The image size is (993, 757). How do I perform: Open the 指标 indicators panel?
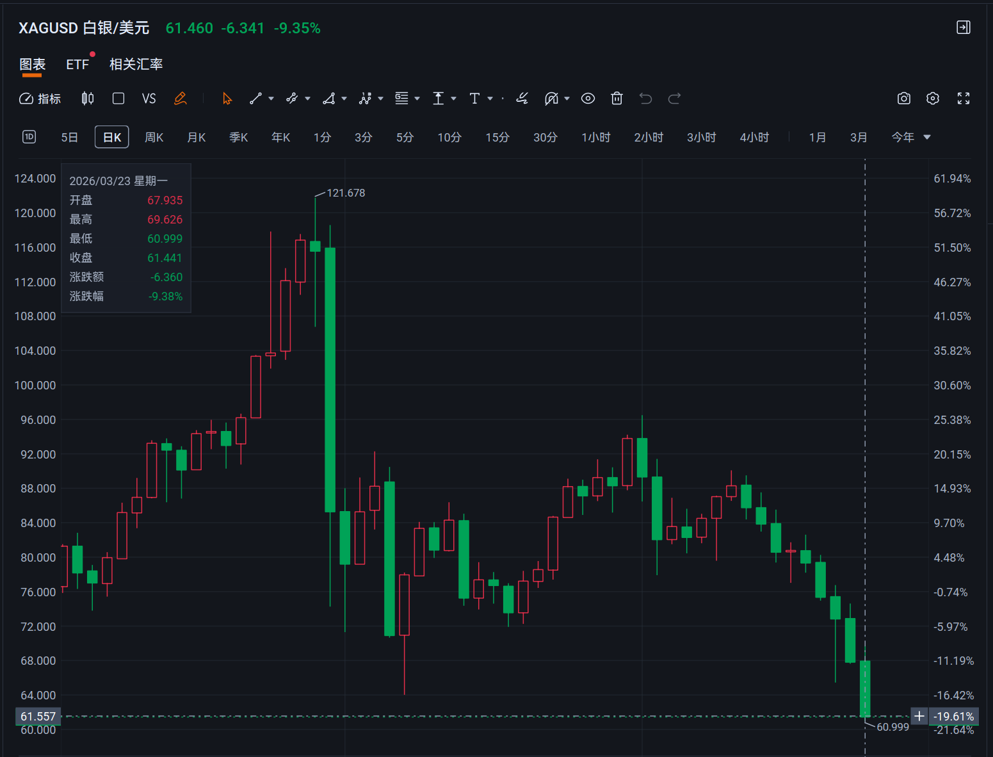tap(40, 99)
